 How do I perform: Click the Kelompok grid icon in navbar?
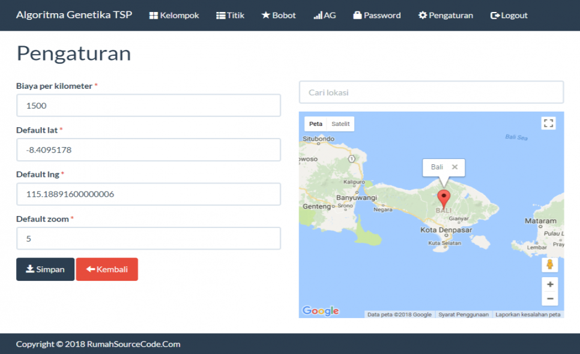(x=153, y=15)
